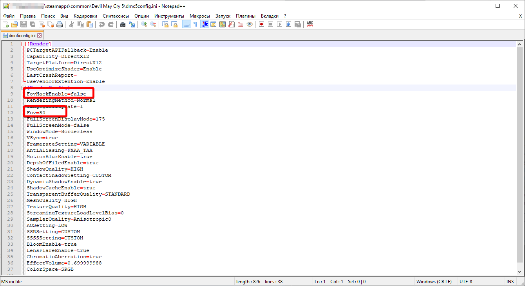
Task: Click the Open file toolbar icon
Action: click(x=14, y=24)
